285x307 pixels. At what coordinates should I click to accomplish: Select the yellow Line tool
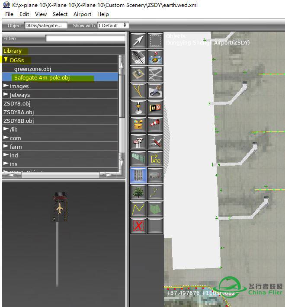coord(138,209)
